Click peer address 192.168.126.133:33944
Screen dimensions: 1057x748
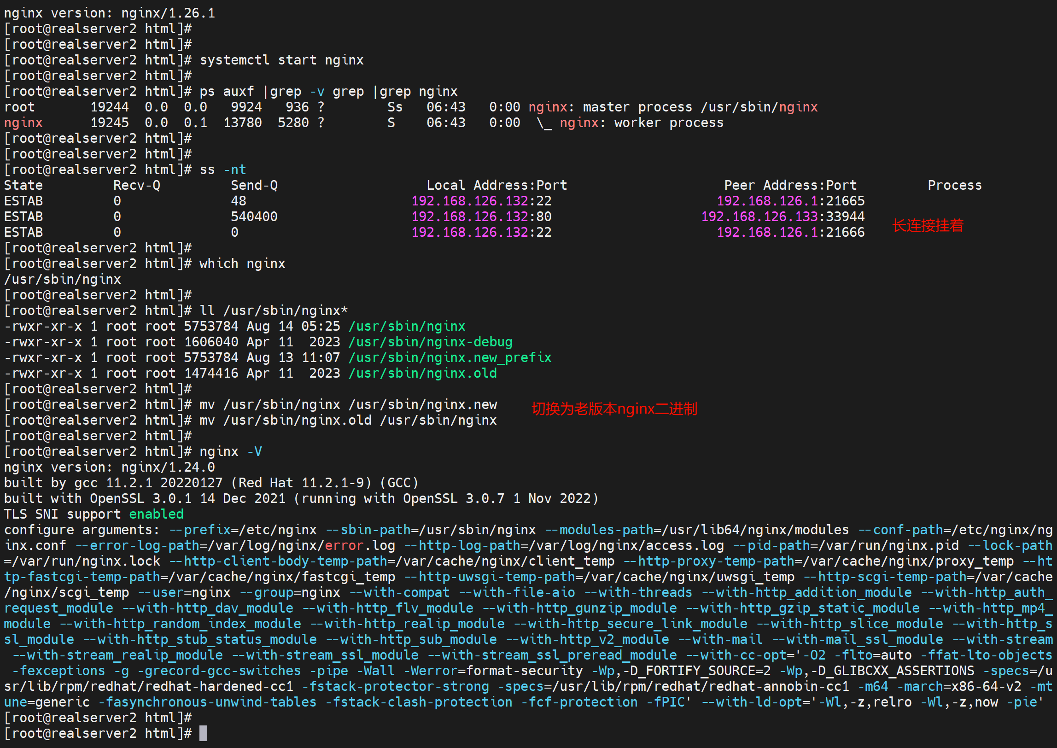(x=783, y=216)
